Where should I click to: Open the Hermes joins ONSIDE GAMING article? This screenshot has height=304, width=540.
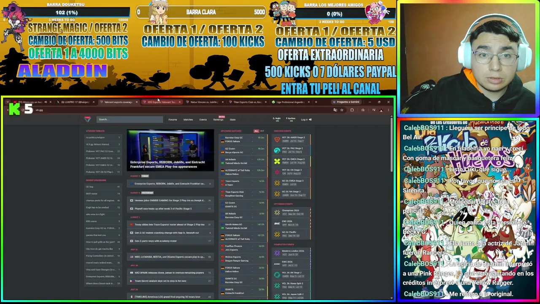pos(171,201)
